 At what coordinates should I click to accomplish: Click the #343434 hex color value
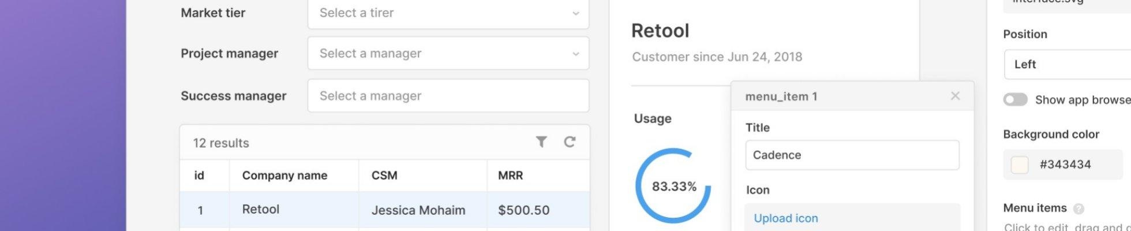pos(1065,165)
